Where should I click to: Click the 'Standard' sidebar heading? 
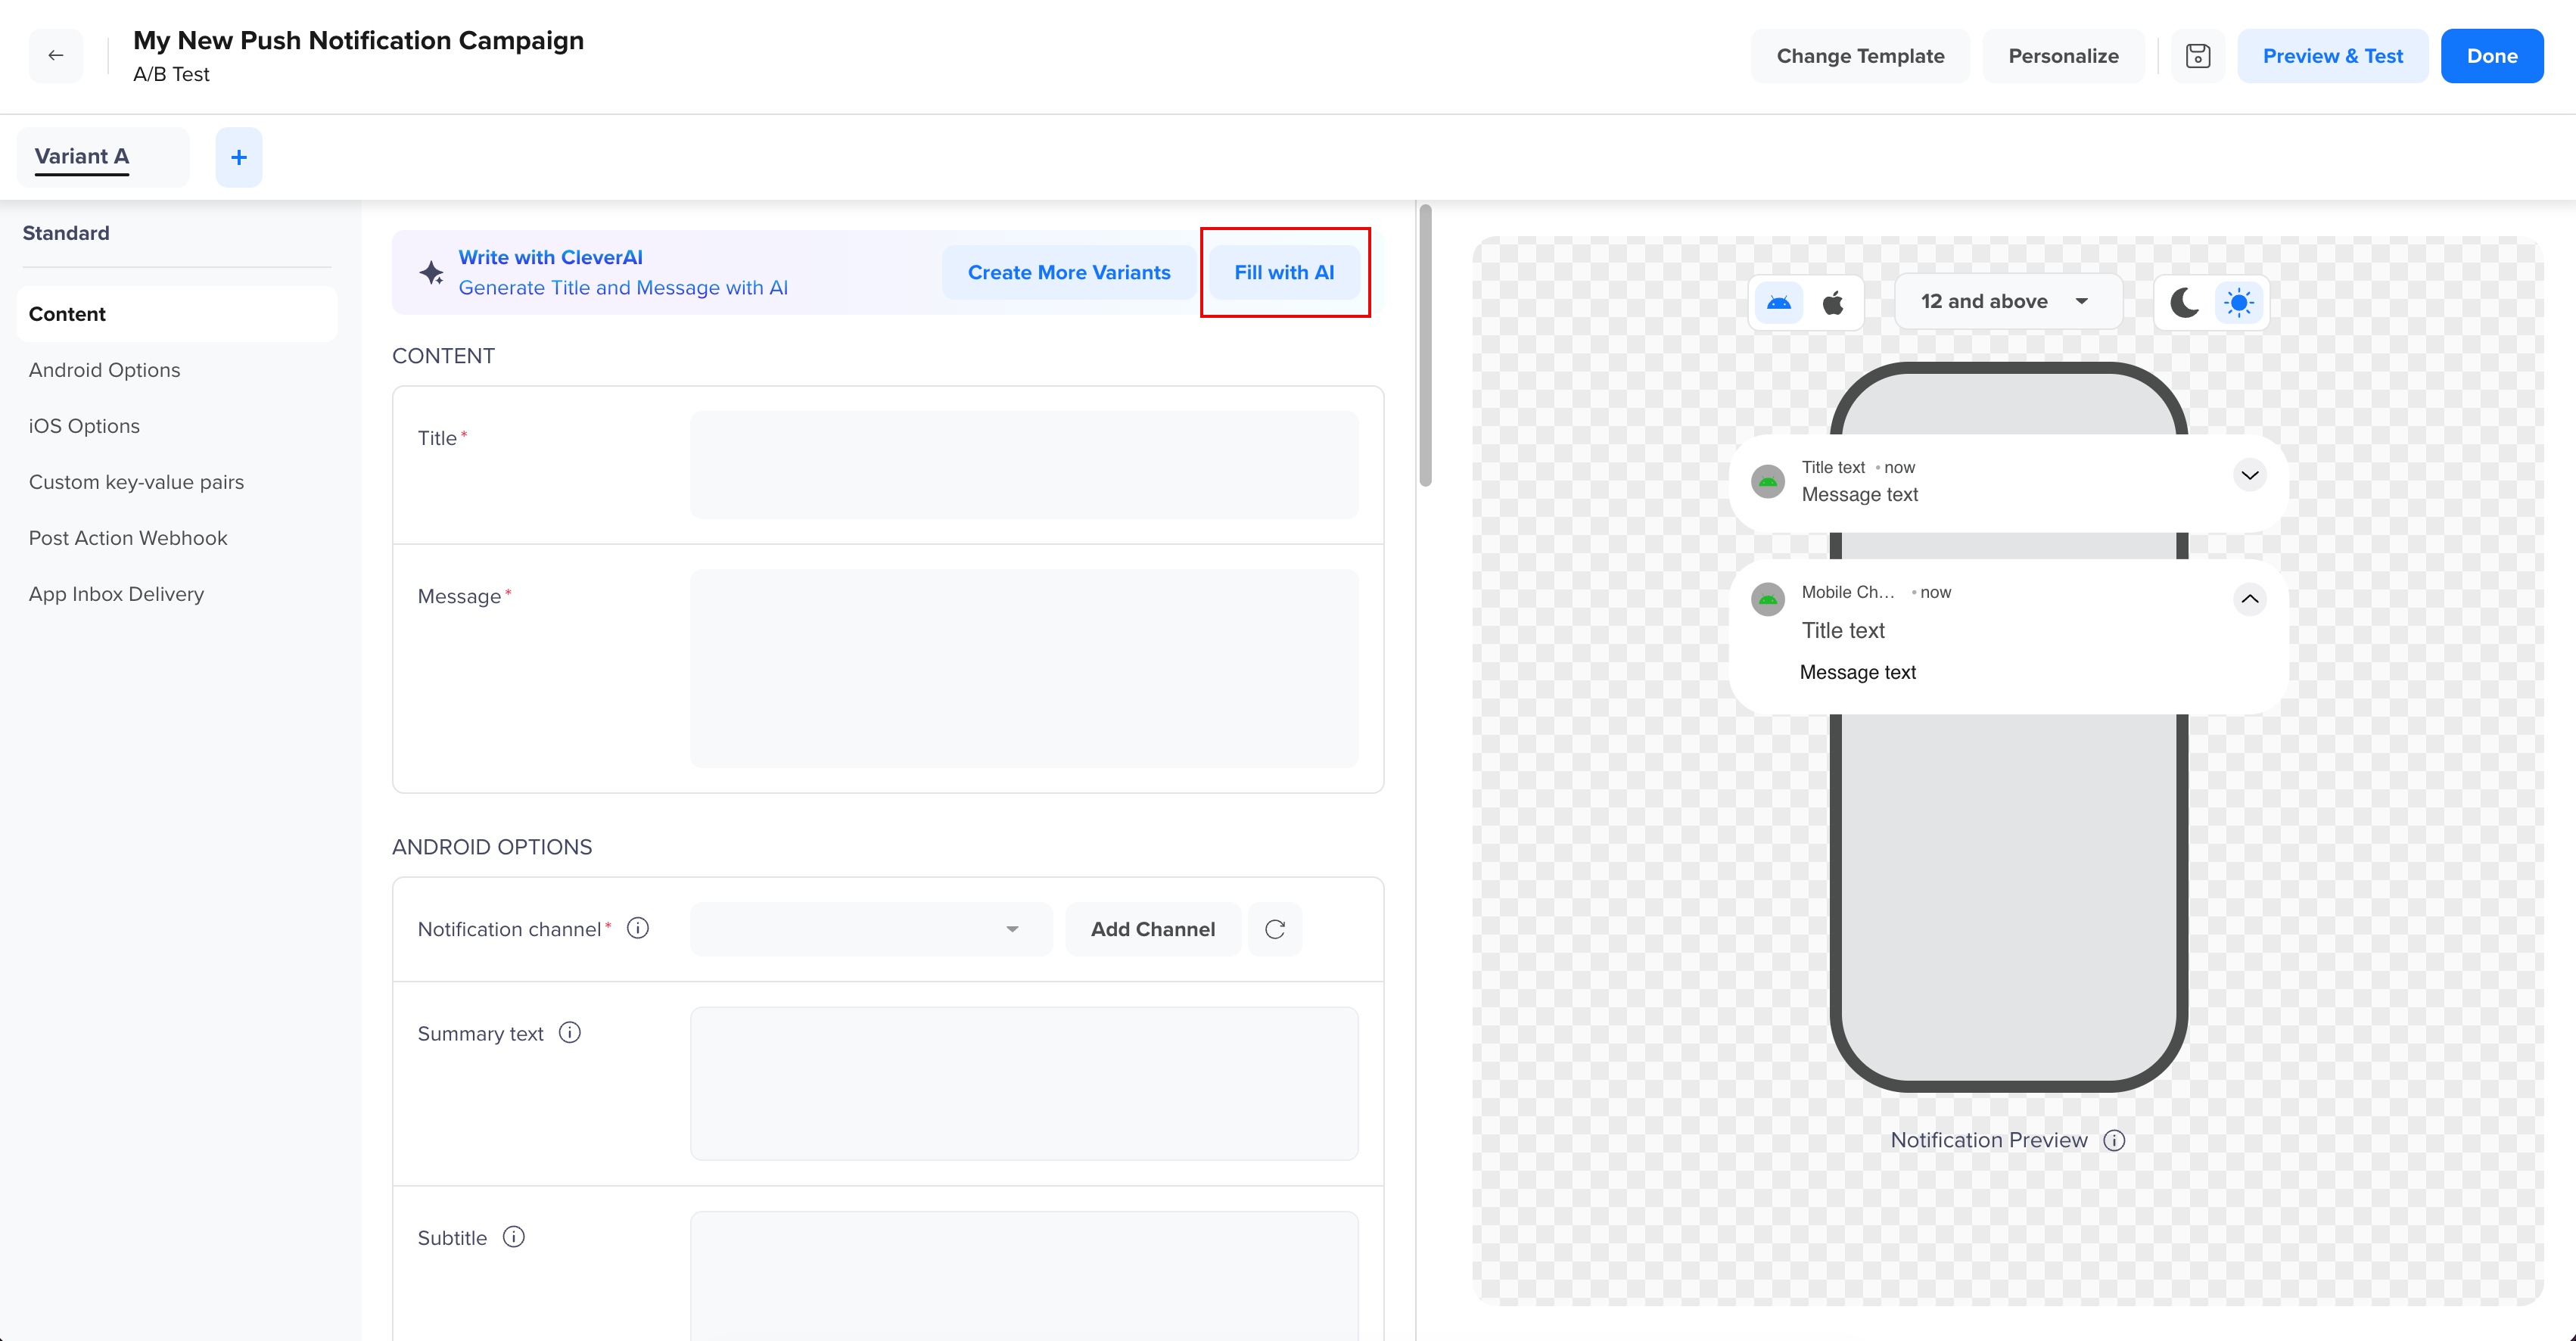(66, 233)
